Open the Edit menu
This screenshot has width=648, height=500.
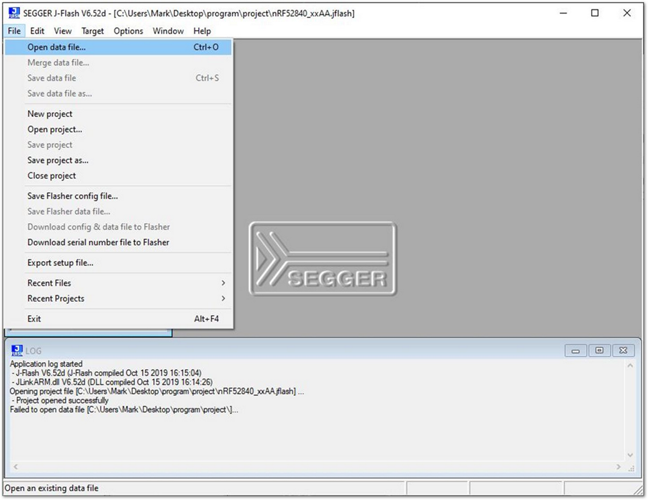click(x=37, y=31)
